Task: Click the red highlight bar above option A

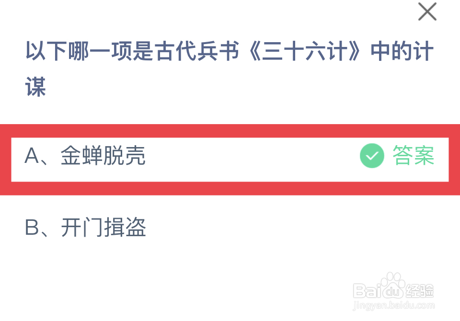Action: (x=230, y=131)
